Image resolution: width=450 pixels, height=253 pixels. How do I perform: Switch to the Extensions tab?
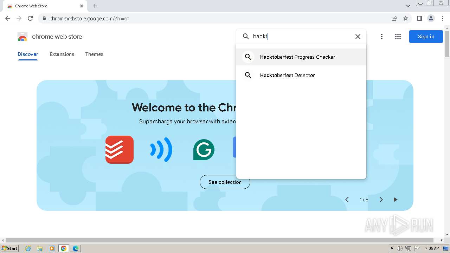[x=62, y=54]
